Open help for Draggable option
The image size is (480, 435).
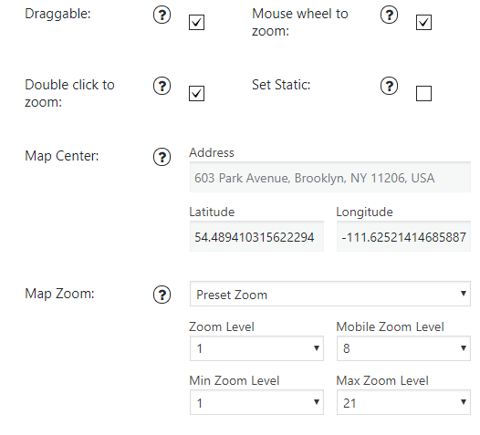(162, 15)
